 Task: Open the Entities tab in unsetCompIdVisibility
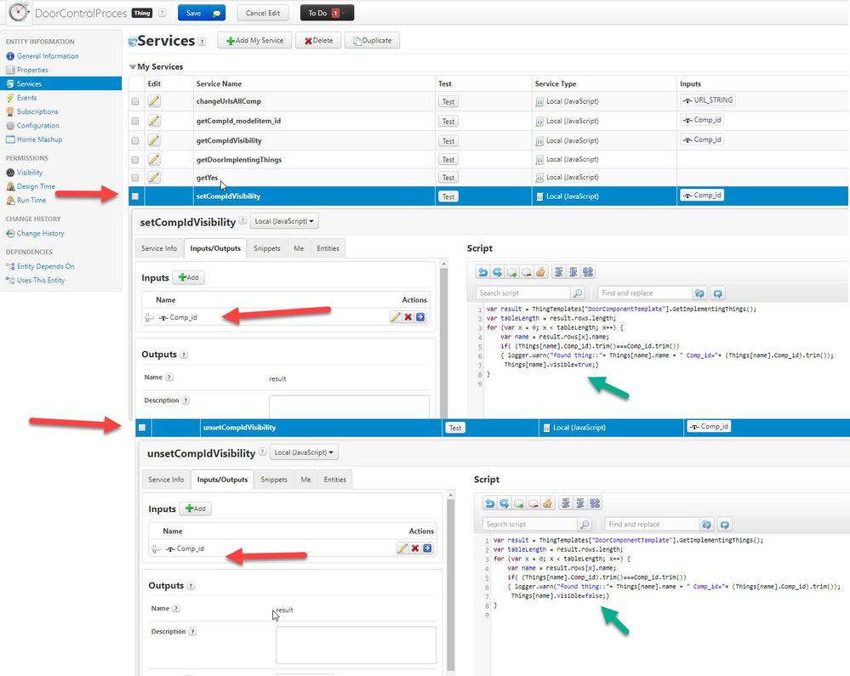click(x=334, y=480)
